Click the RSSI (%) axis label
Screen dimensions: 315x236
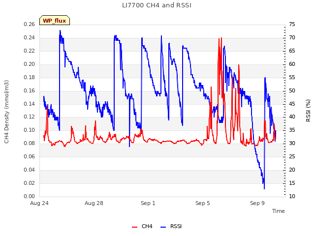click(308, 111)
